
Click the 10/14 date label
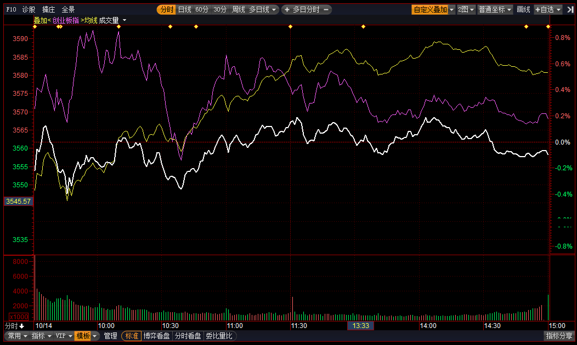click(x=44, y=326)
